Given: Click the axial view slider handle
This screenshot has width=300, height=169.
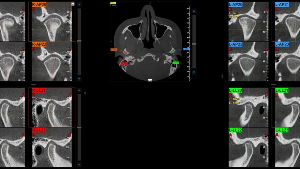Looking at the screenshot, I should pos(194,44).
